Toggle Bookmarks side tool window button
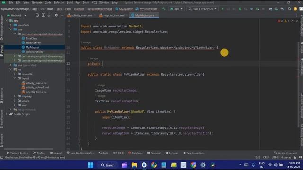 pyautogui.click(x=2, y=96)
